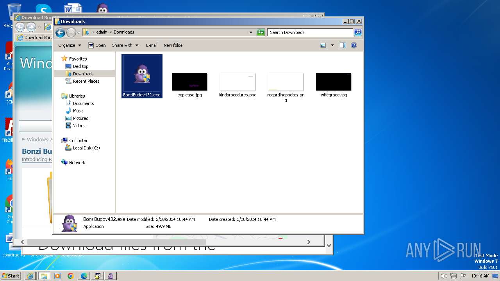Click the Back arrow in Internet Explorer window
Viewport: 500px width, 281px height.
pyautogui.click(x=20, y=27)
